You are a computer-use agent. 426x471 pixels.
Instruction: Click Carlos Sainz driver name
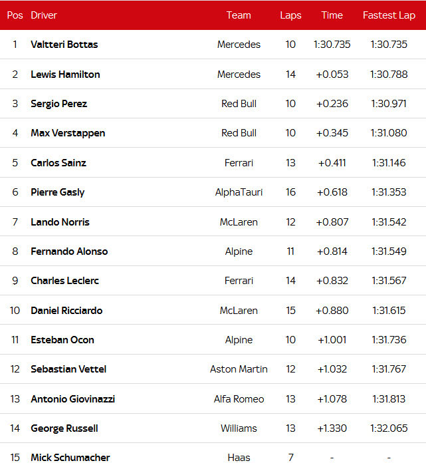point(58,163)
